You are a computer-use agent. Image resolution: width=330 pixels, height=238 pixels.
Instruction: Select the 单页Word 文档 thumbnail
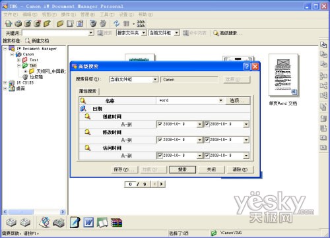pos(283,75)
